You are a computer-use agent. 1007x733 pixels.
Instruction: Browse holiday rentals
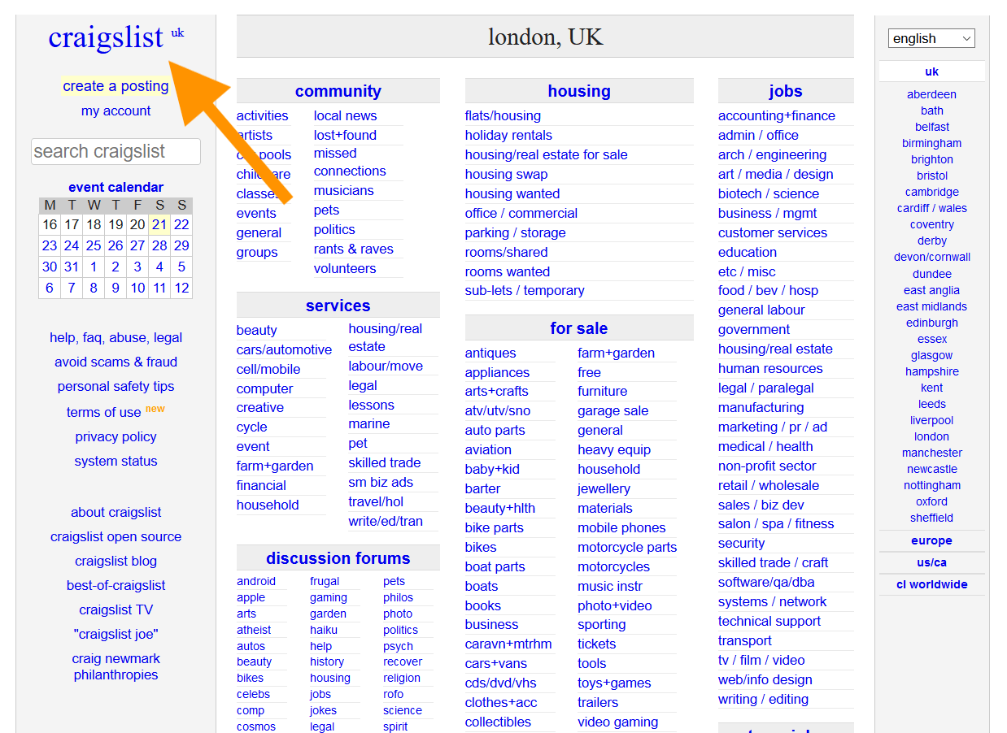(x=508, y=135)
